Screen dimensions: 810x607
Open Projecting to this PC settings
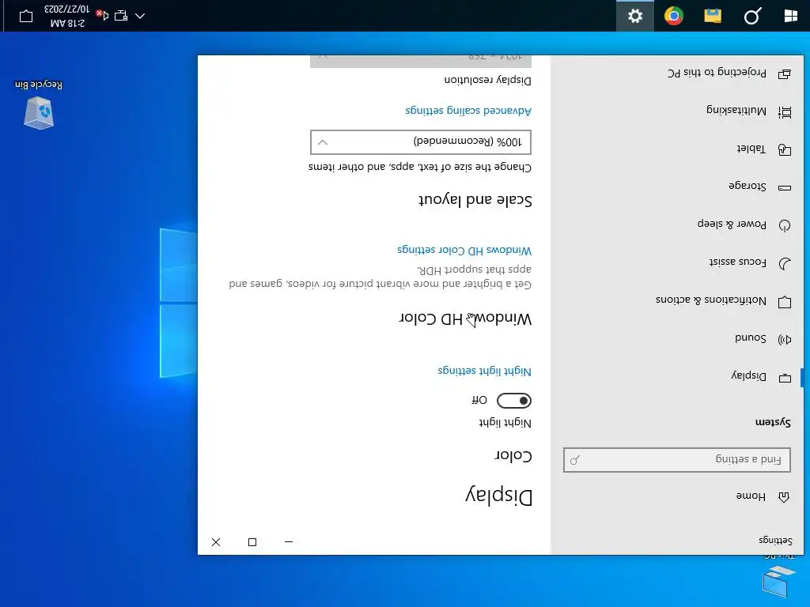[x=677, y=74]
